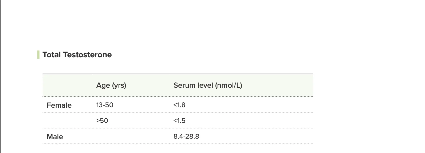
Task: Select the Female row label
Action: 59,105
